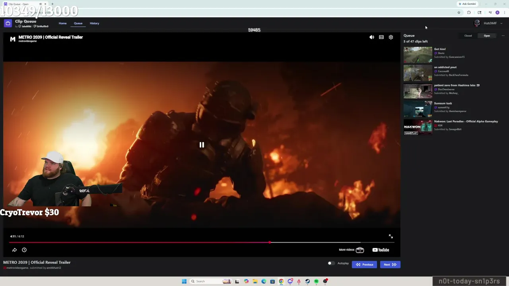The height and width of the screenshot is (286, 509).
Task: Open the Nakwon gameplay clip thumbnail
Action: point(418,127)
